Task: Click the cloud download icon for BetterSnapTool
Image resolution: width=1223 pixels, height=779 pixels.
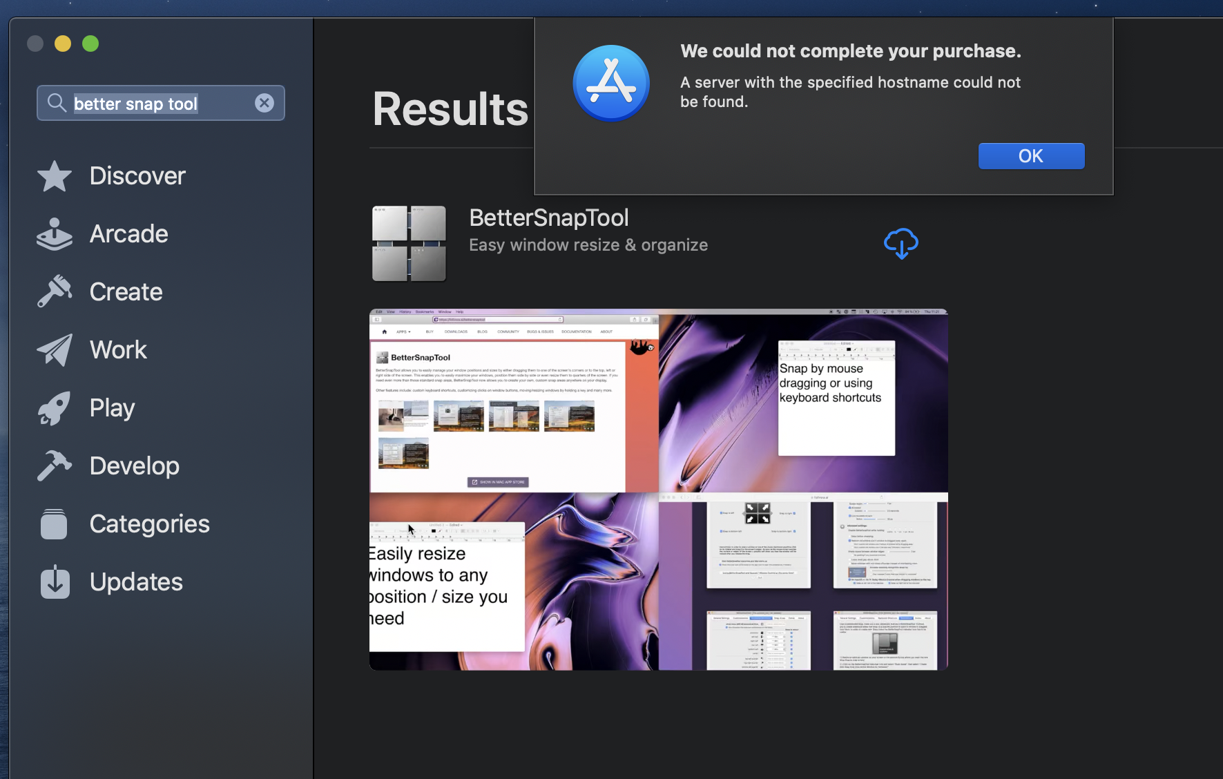Action: 901,243
